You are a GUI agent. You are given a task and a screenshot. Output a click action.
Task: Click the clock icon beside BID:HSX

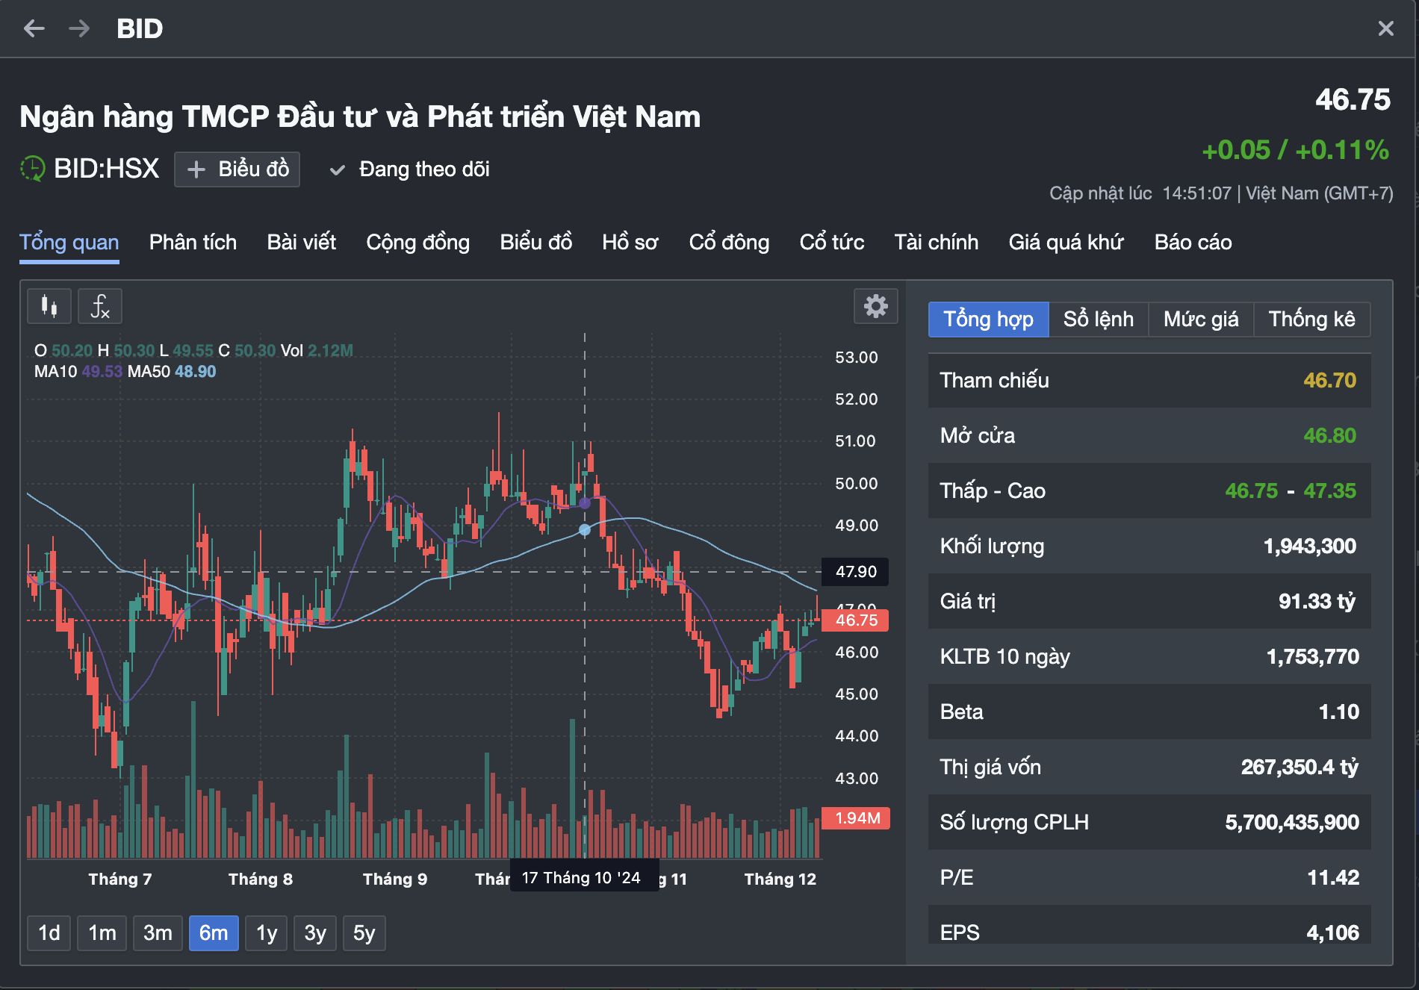click(32, 169)
